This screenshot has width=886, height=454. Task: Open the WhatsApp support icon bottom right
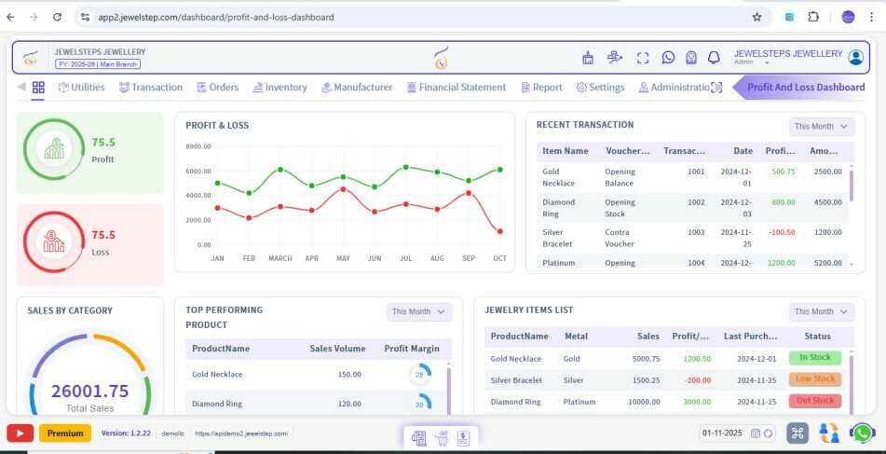(x=863, y=433)
